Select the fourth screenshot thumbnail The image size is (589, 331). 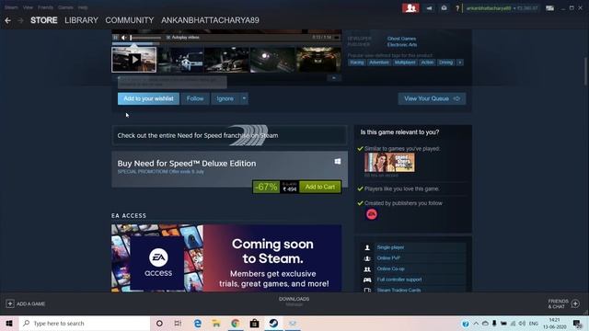point(272,60)
